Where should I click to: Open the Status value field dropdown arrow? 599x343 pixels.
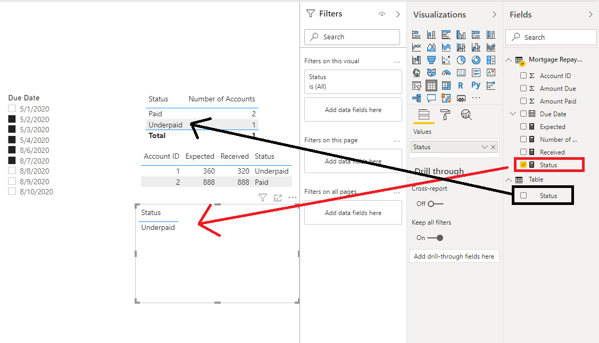485,147
